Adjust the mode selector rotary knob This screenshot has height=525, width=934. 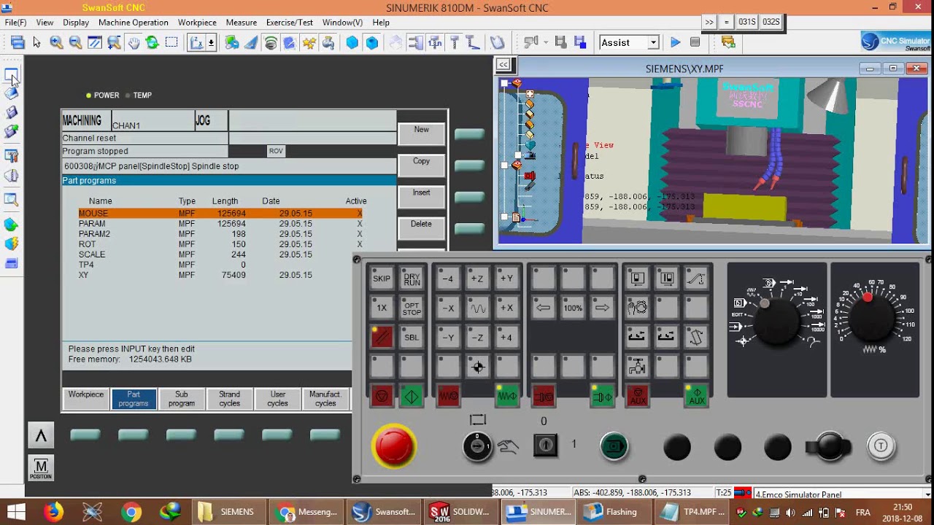tap(776, 321)
